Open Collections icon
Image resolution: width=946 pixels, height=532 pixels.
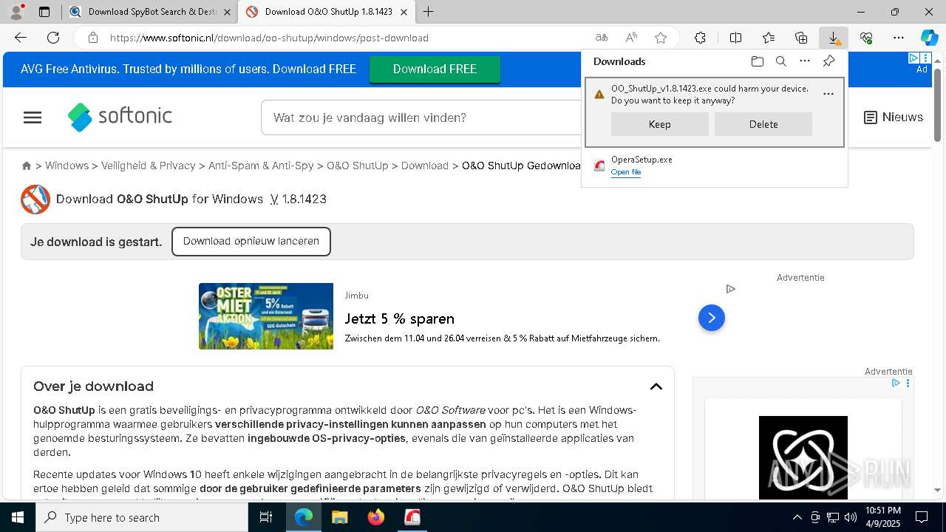coord(801,38)
